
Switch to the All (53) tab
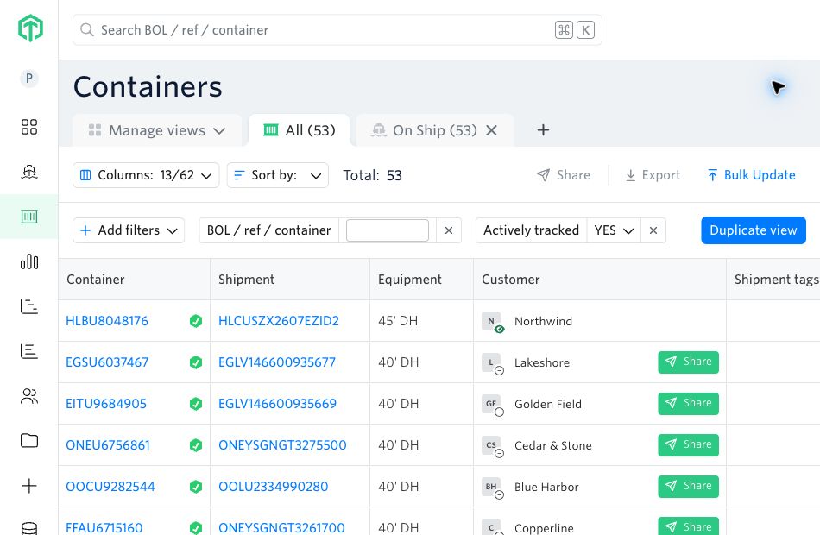tap(300, 130)
